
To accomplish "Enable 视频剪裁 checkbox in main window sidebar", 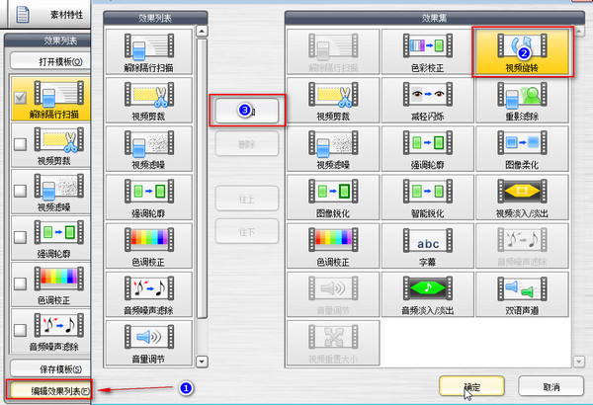I will click(20, 144).
